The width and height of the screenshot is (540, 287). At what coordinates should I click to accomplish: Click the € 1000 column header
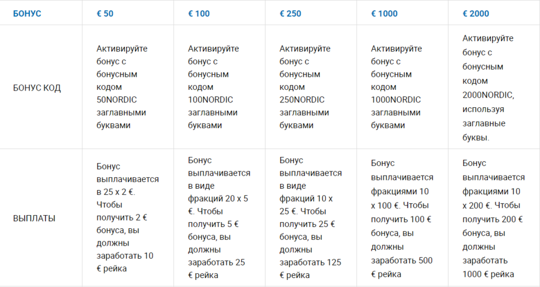pos(384,13)
